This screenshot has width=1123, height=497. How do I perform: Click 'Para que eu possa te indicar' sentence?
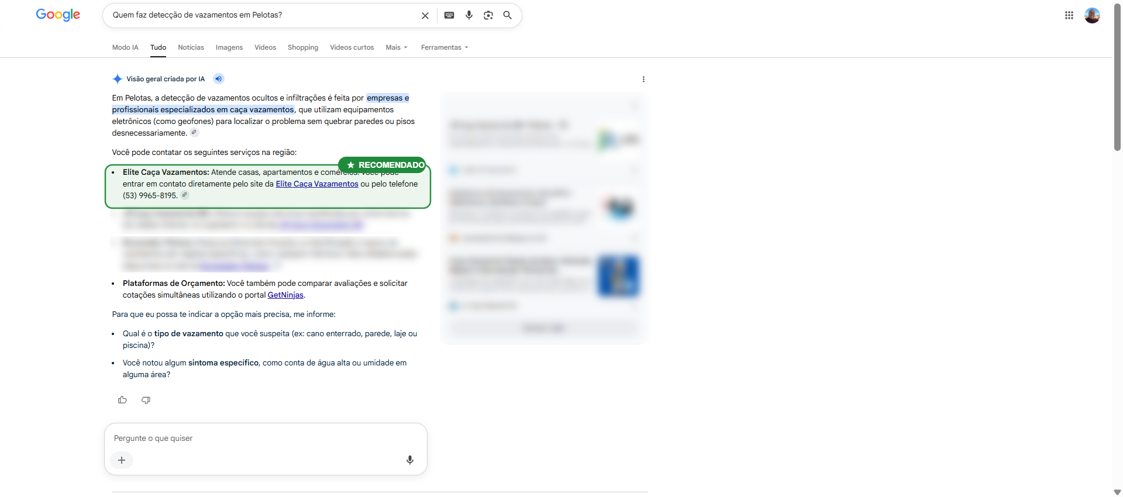[224, 314]
